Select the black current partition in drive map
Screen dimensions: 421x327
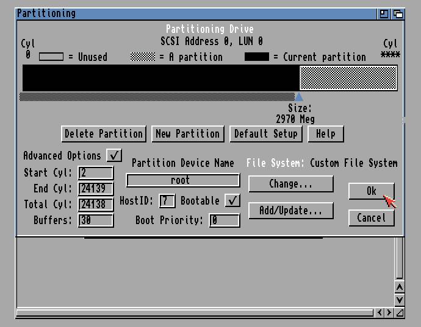(x=160, y=78)
